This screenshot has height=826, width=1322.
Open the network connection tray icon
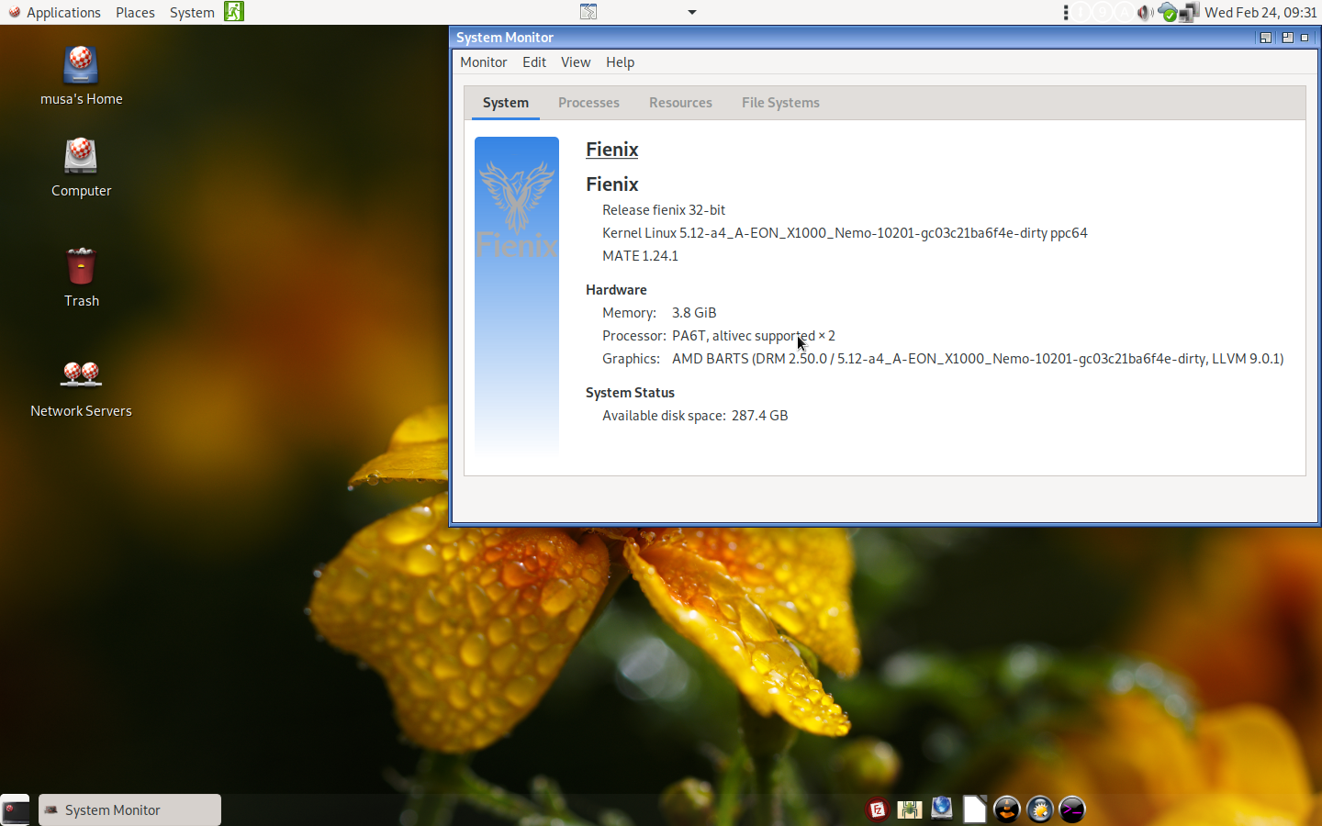tap(1189, 12)
